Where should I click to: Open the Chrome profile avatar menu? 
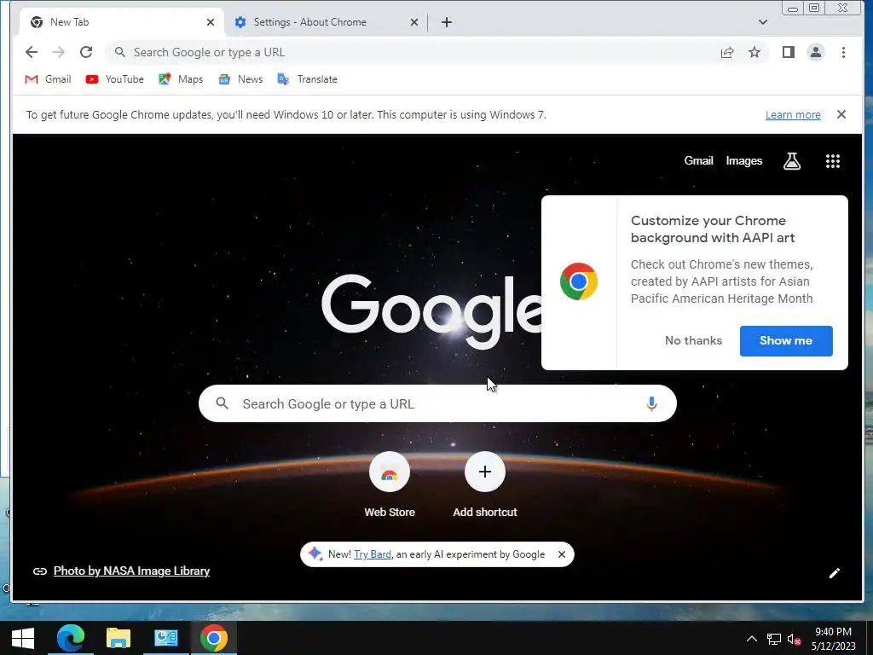click(816, 52)
